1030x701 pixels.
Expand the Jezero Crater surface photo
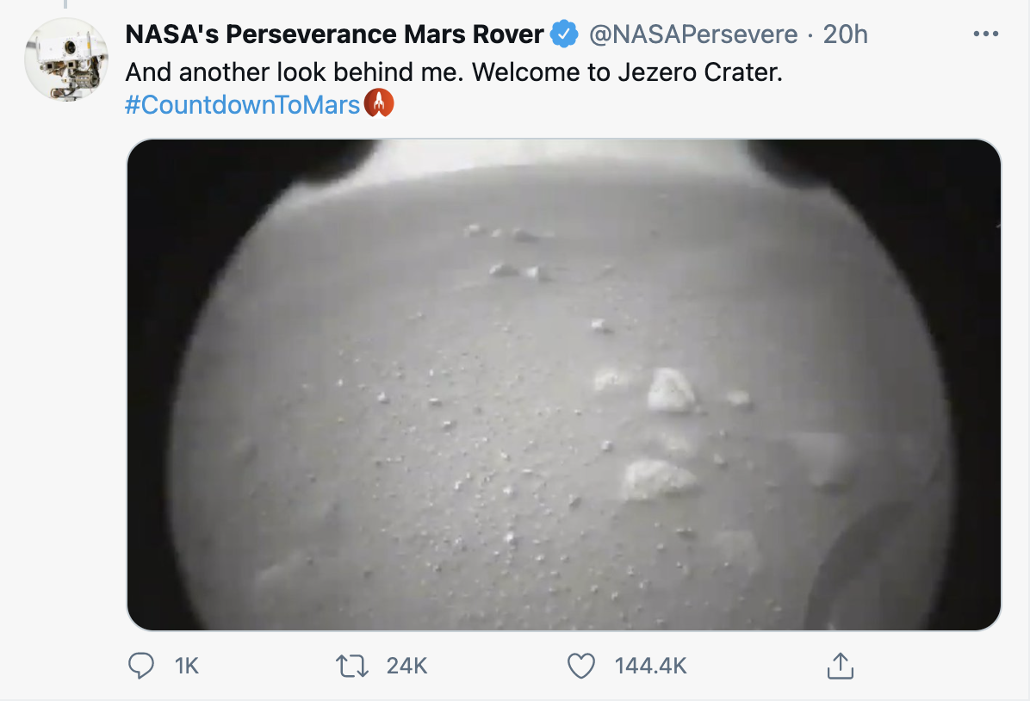[x=564, y=384]
